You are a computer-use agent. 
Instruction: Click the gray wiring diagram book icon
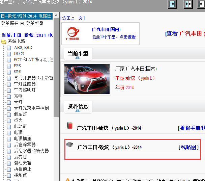69,145
